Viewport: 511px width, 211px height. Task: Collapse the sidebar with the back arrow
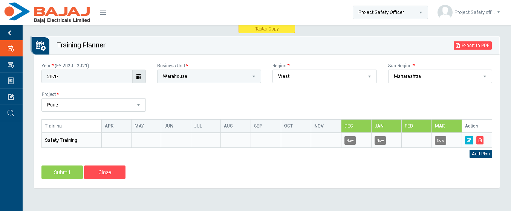click(x=10, y=33)
